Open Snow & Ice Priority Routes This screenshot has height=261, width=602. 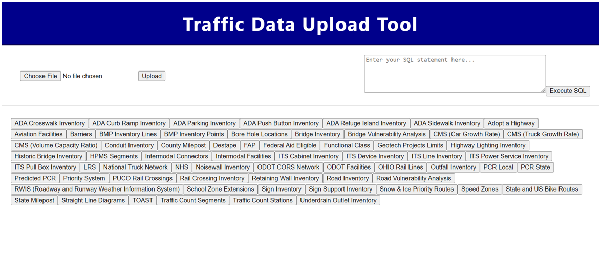click(417, 189)
